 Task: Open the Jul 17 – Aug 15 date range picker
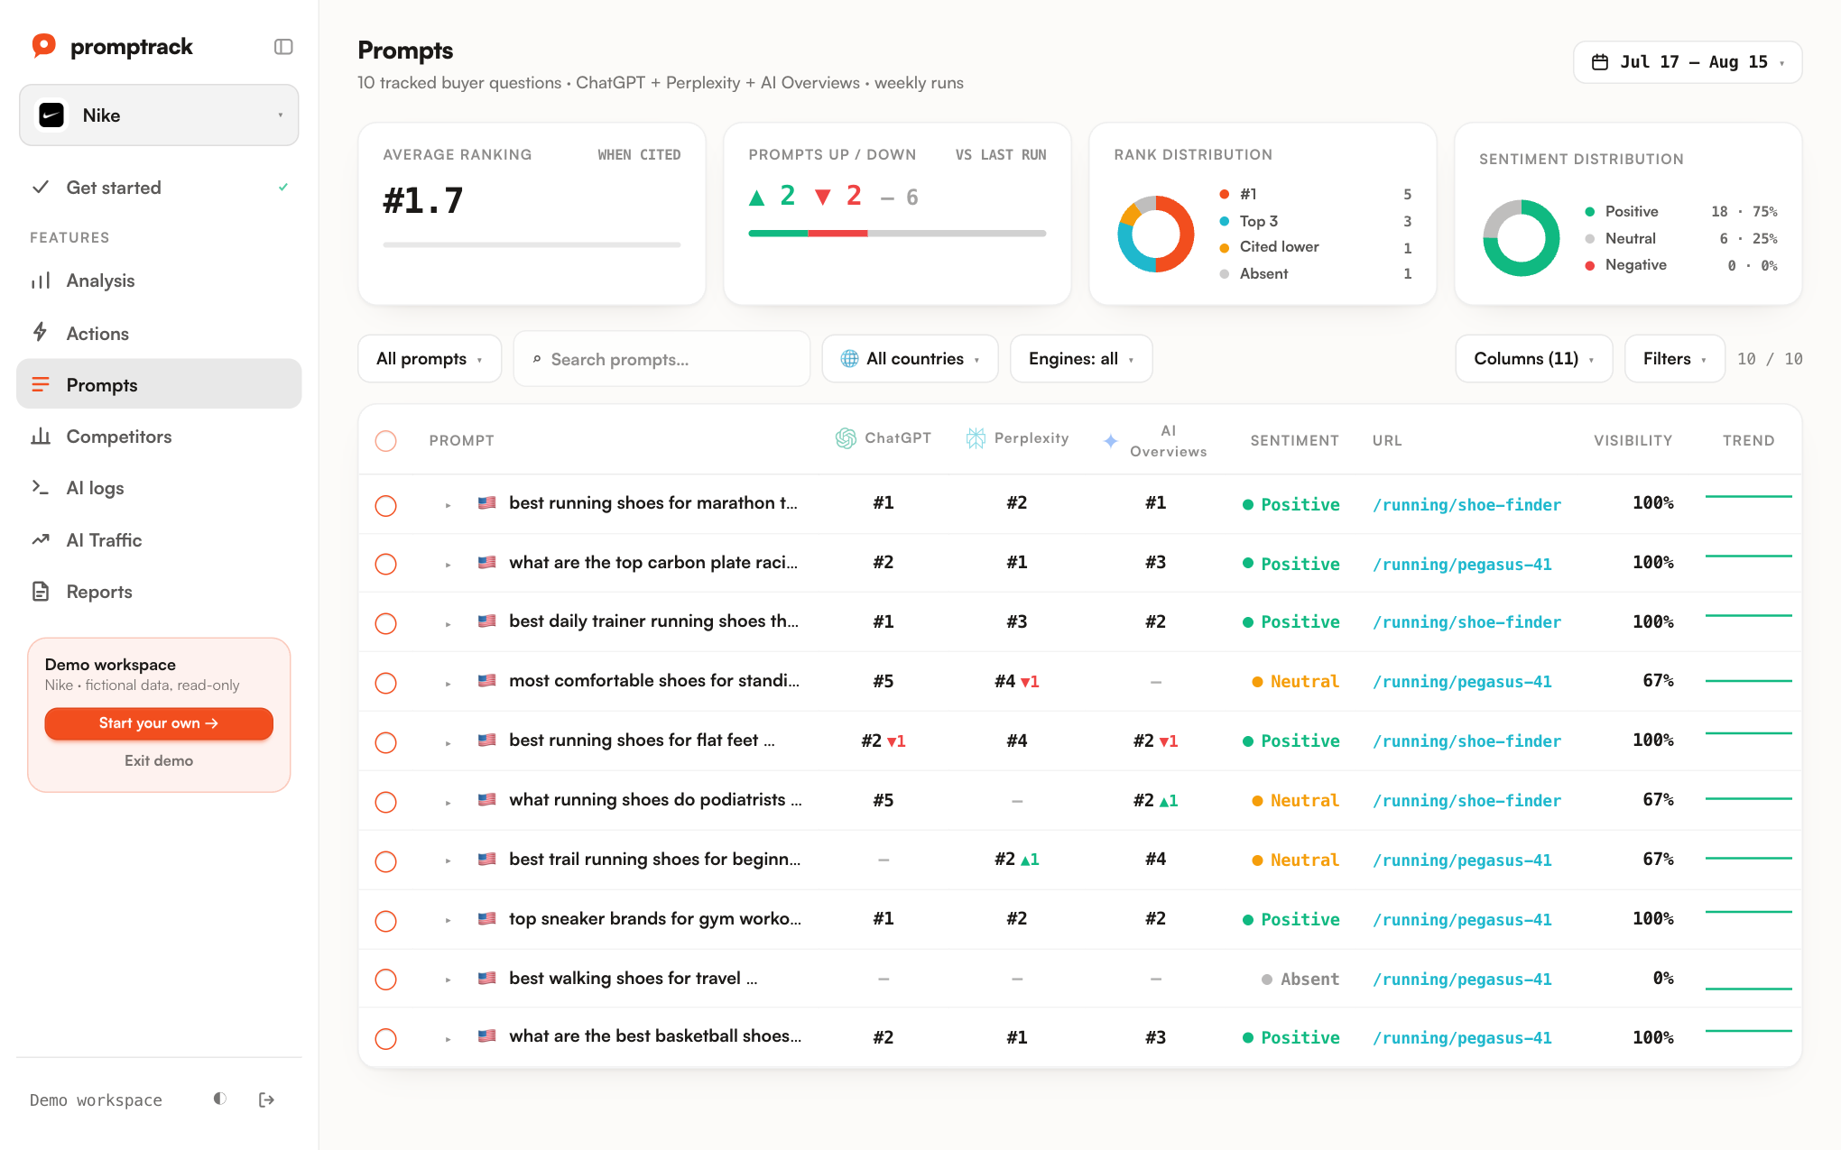pos(1688,62)
